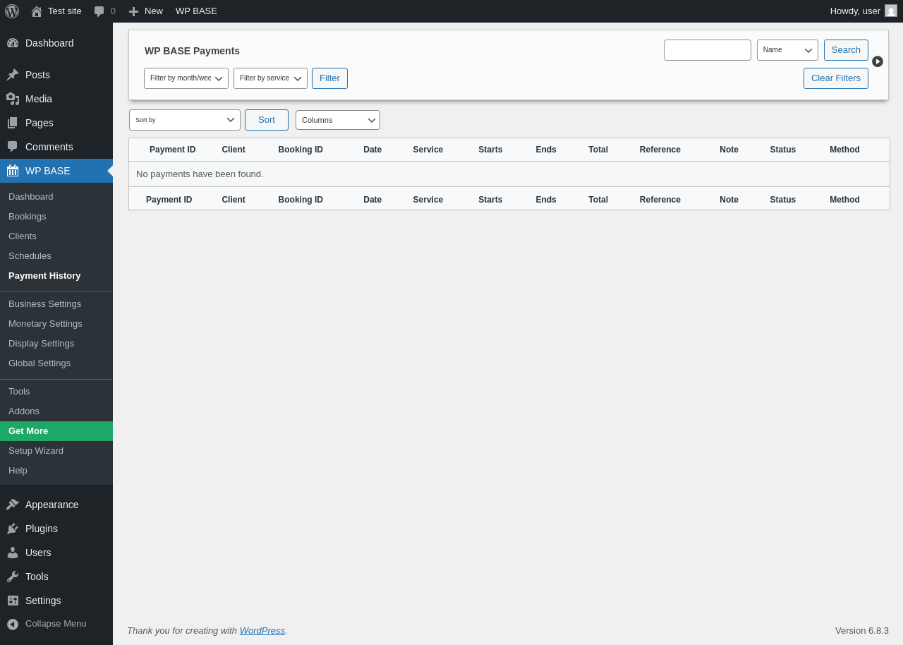
Task: Click the top Payment ID column header
Action: 172,150
